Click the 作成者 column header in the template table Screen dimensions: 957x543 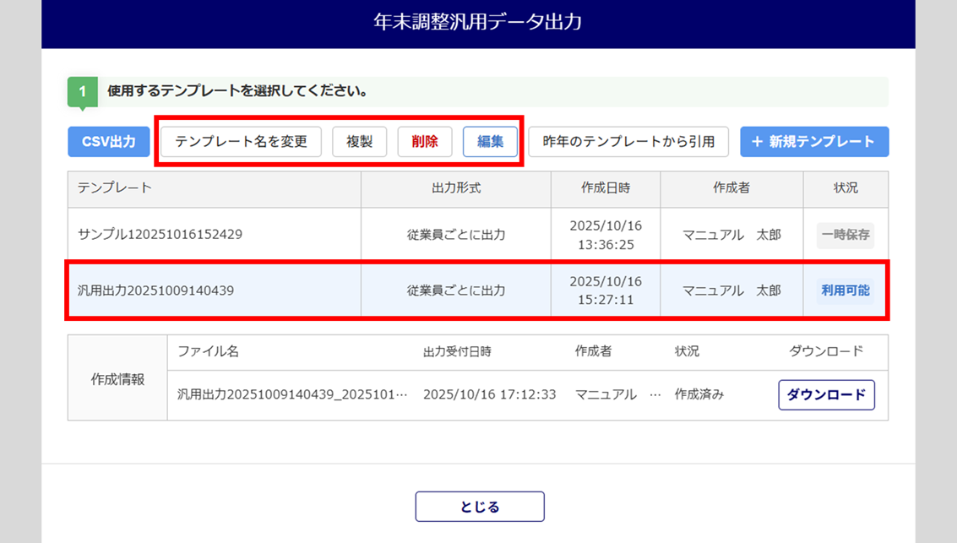tap(731, 188)
